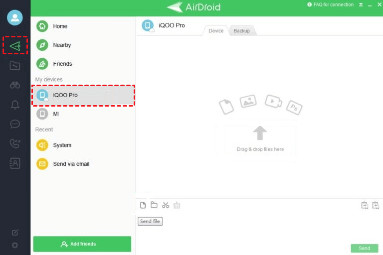This screenshot has height=255, width=383.
Task: Open the Contacts sidebar icon
Action: point(15,163)
